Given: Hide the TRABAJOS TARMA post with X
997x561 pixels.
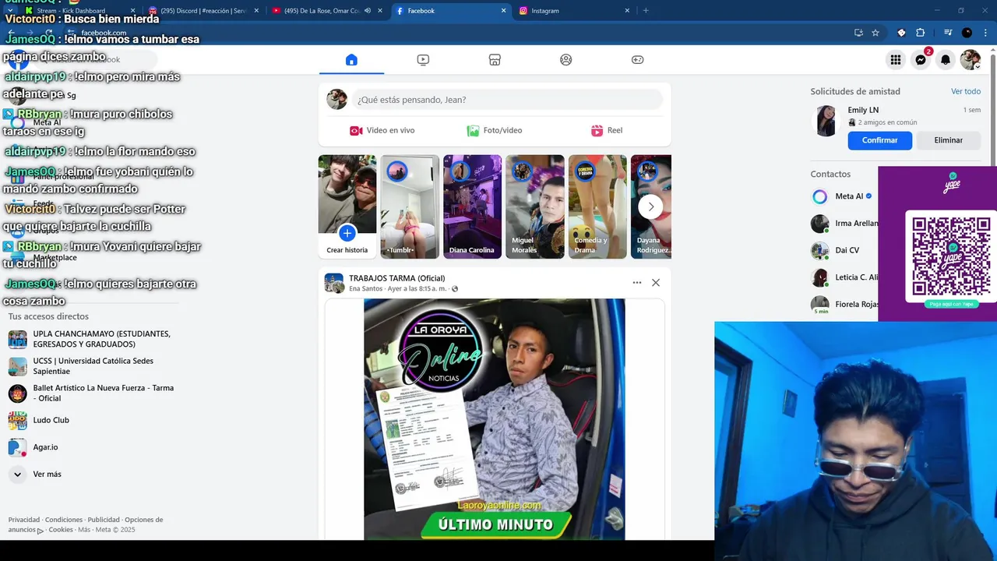Looking at the screenshot, I should [656, 283].
